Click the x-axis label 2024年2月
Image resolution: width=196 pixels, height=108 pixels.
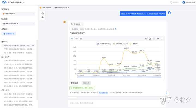[81, 75]
